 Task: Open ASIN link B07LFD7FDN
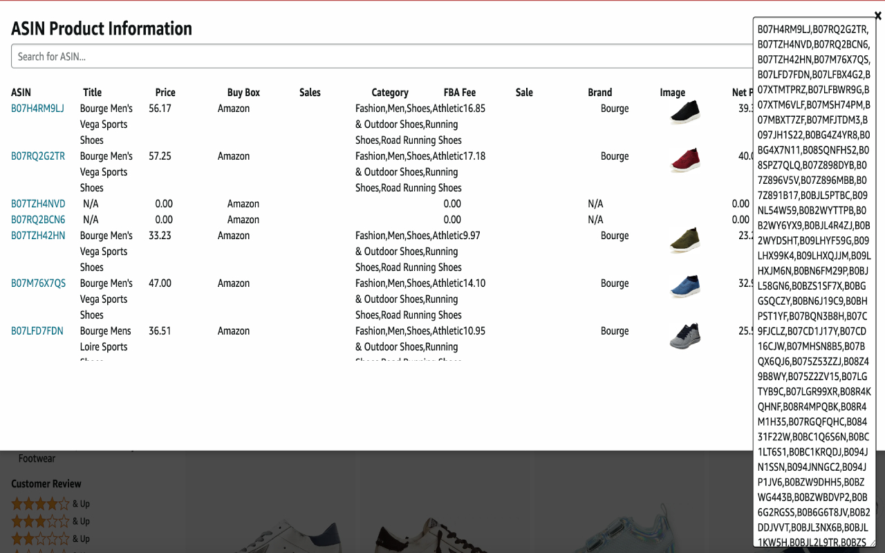coord(37,331)
